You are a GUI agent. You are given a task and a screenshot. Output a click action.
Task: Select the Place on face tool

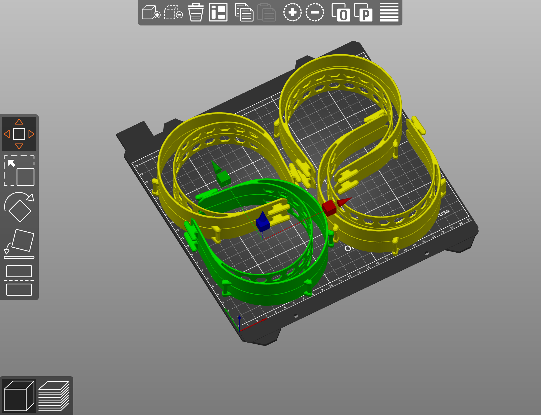(19, 244)
